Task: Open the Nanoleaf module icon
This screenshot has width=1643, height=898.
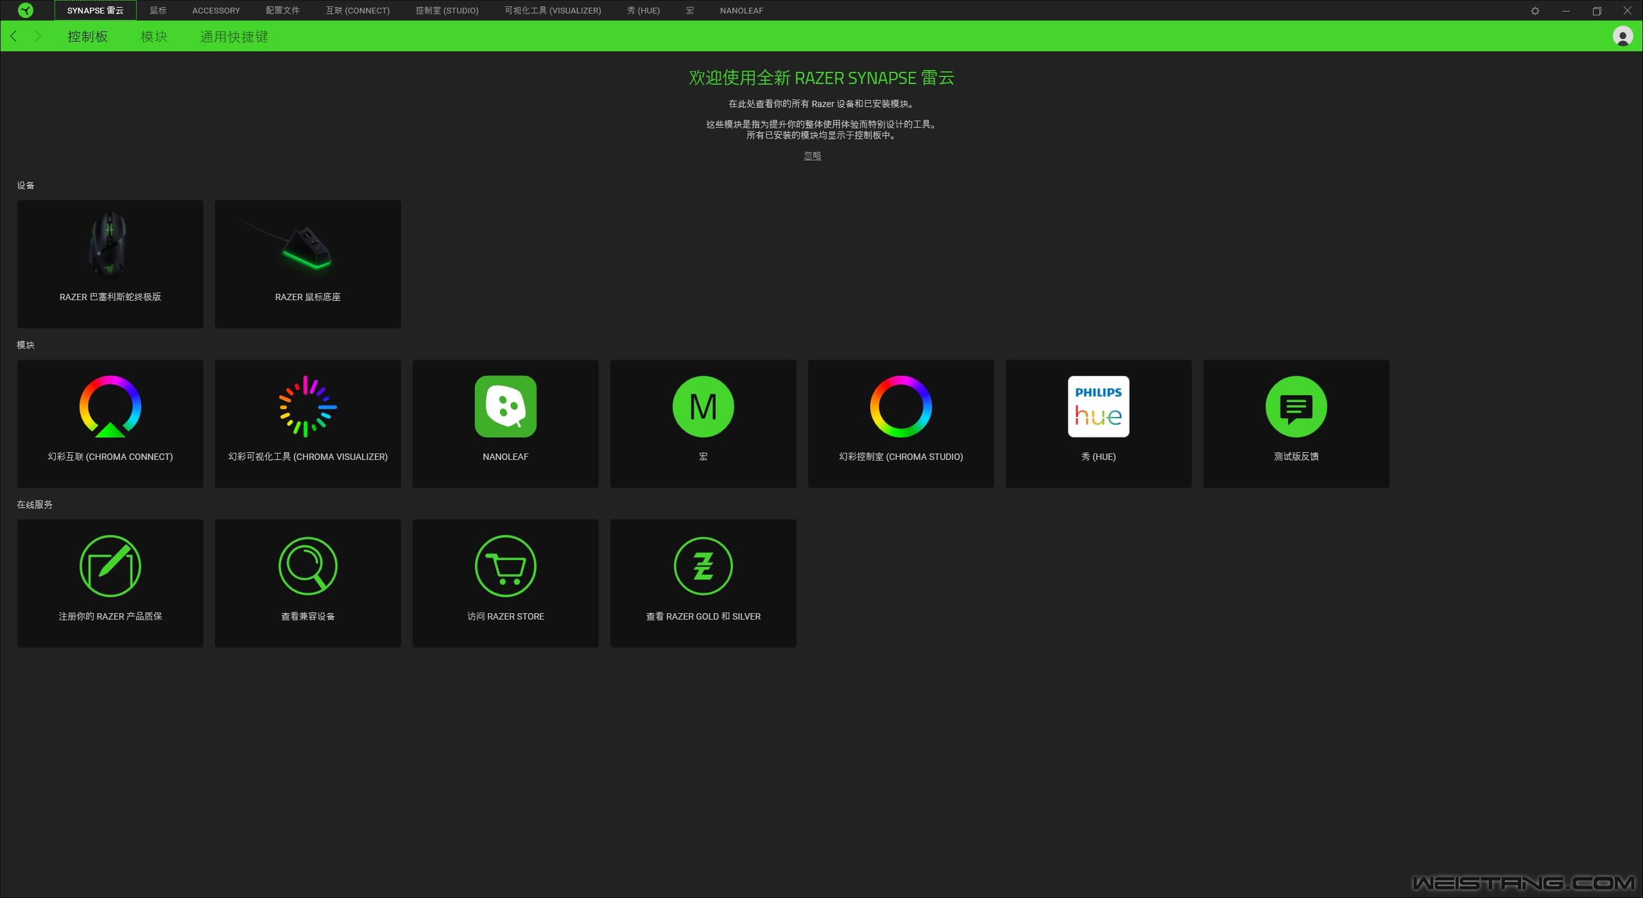Action: coord(506,407)
